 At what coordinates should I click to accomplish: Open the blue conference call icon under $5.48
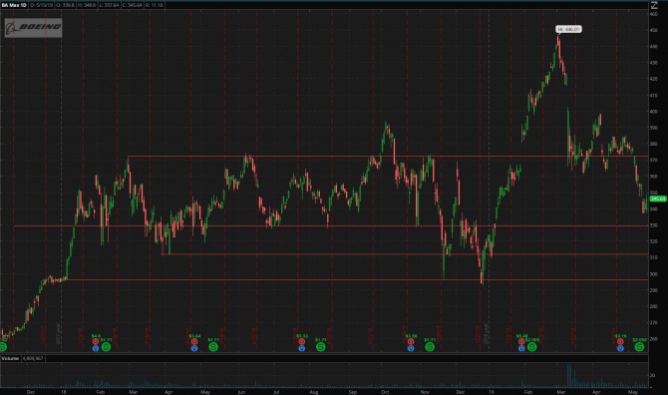click(521, 348)
